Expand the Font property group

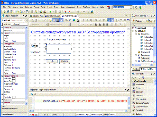coord(3,94)
